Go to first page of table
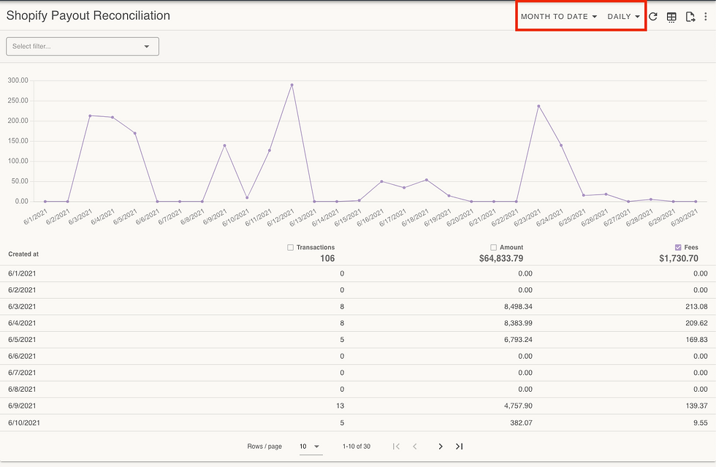Viewport: 716px width, 467px height. [x=396, y=447]
